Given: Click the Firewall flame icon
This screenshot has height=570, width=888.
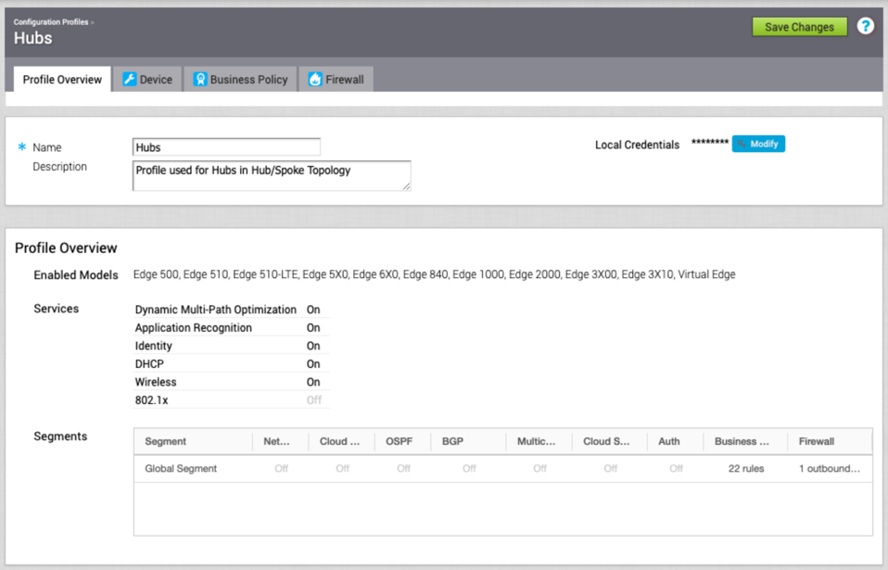Looking at the screenshot, I should coord(315,80).
